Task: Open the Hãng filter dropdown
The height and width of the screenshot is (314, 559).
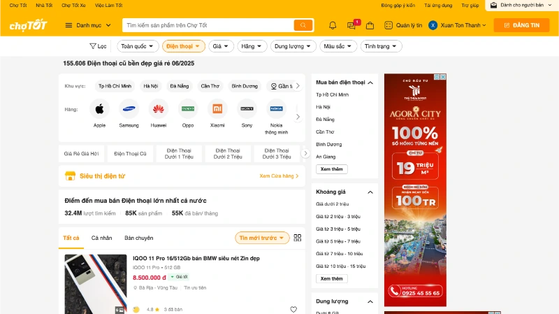Action: coord(252,46)
